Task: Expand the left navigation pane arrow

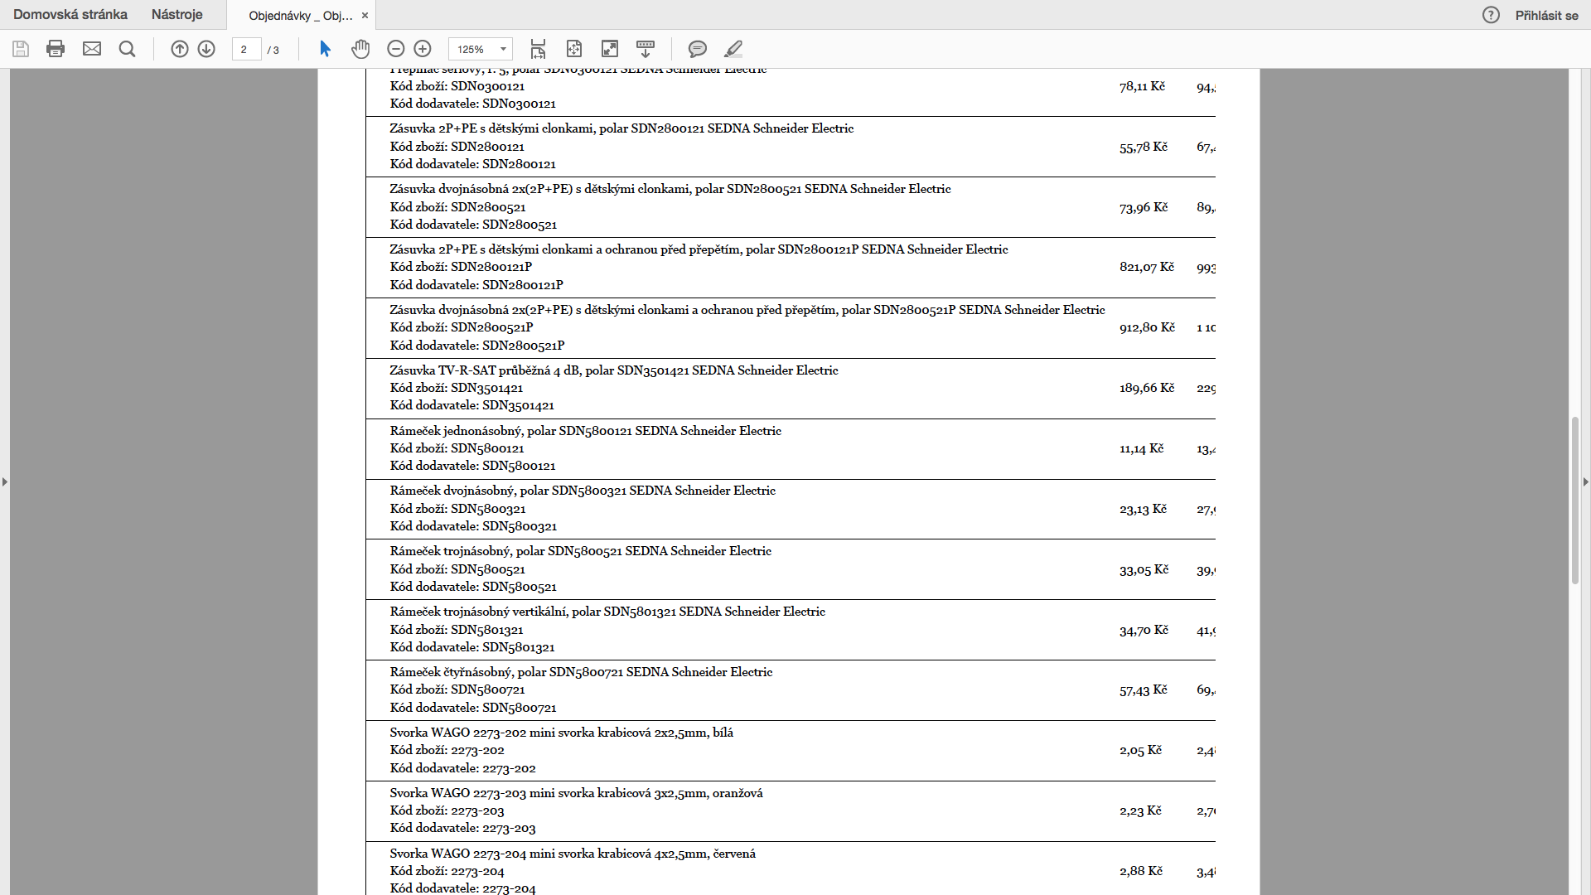Action: [5, 481]
